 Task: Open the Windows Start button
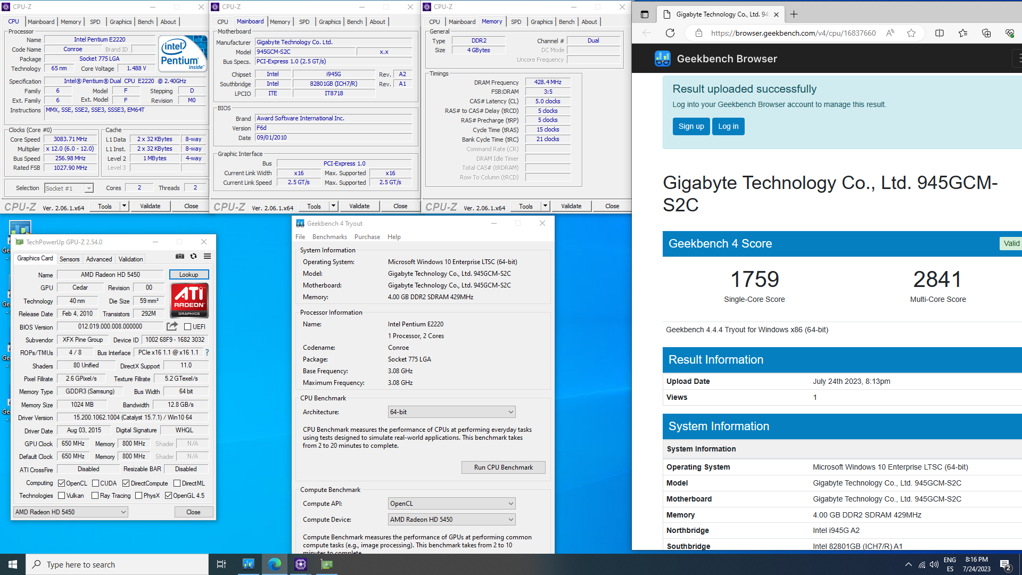tap(13, 564)
